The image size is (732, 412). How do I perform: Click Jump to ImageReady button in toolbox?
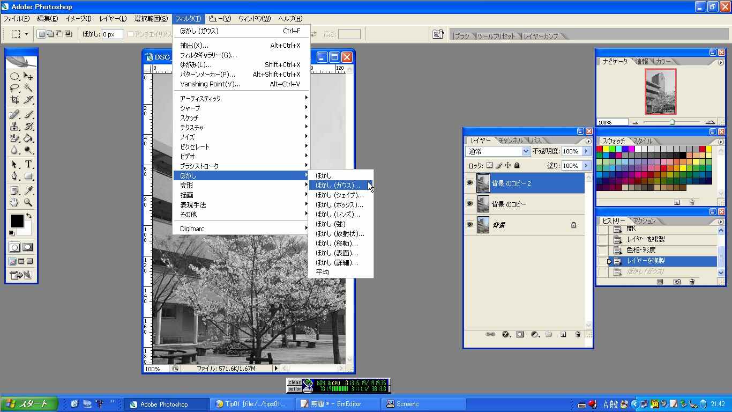(21, 275)
